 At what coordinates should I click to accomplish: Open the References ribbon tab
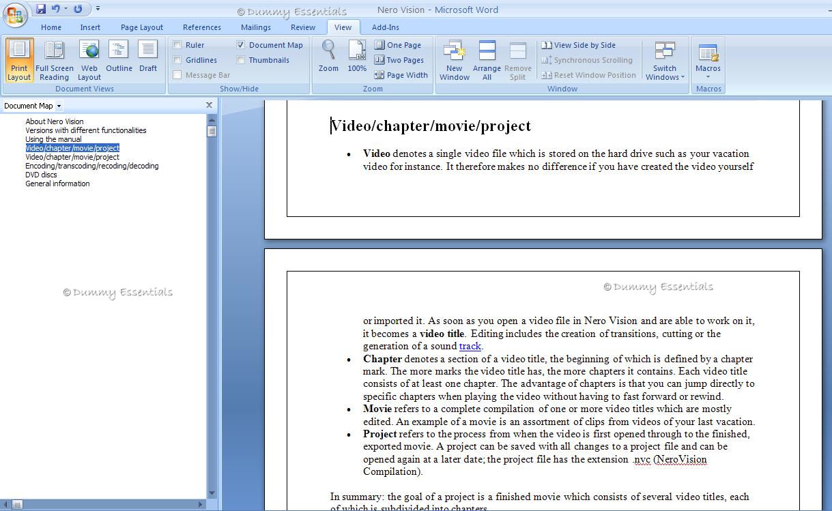click(x=202, y=27)
